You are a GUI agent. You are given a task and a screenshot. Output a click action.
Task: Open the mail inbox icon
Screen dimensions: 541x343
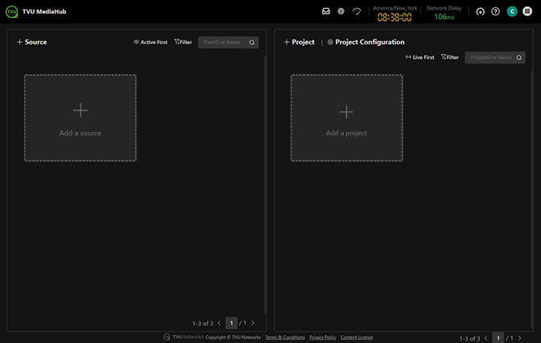[326, 11]
